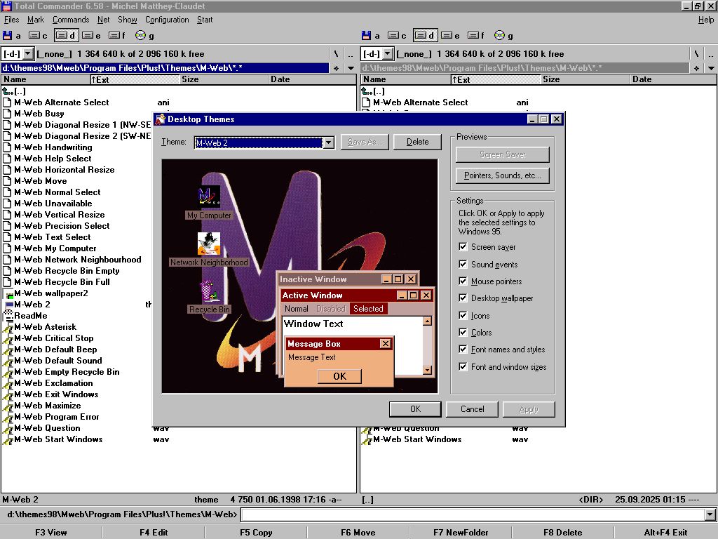
Task: Expand left panel drive selector dropdown
Action: coord(28,54)
